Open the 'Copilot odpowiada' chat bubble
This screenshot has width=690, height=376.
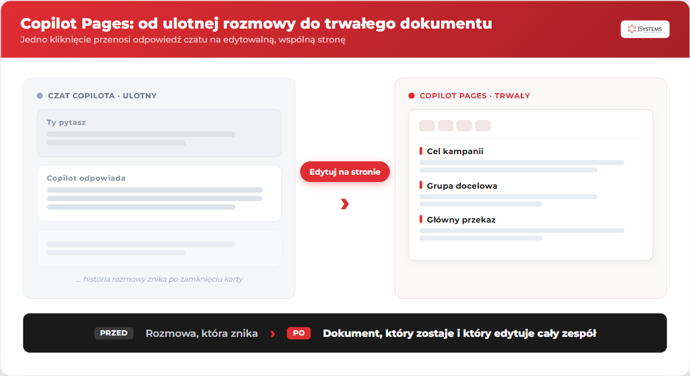159,193
